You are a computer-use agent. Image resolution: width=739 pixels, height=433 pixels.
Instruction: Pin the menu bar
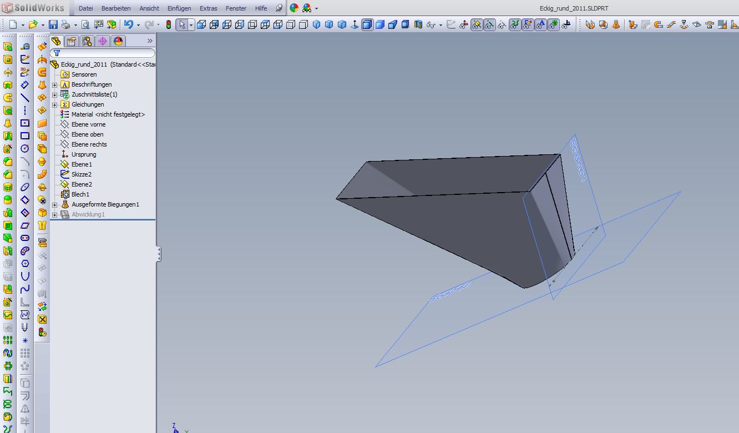279,8
